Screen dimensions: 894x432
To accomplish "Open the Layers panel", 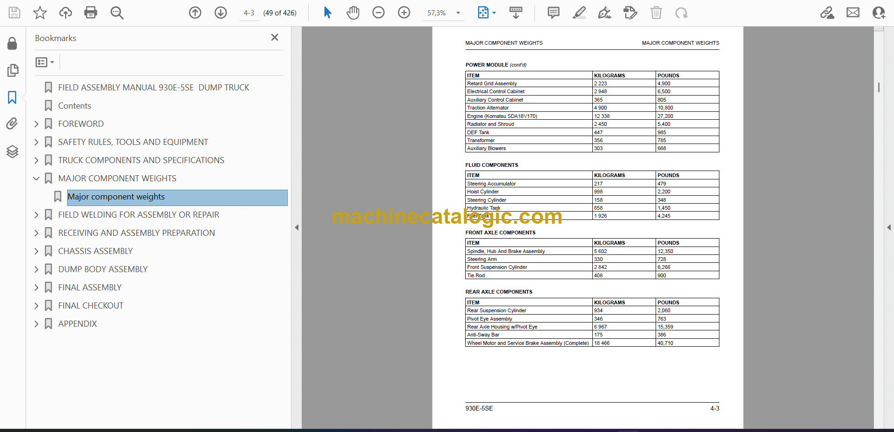I will [13, 151].
